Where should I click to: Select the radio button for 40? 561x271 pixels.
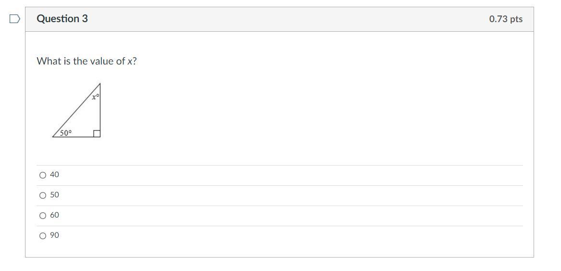point(43,175)
